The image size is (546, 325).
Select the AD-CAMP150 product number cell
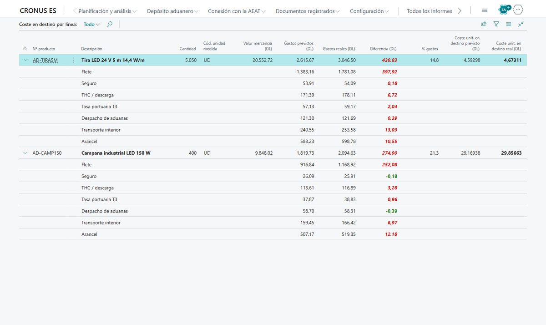[47, 153]
